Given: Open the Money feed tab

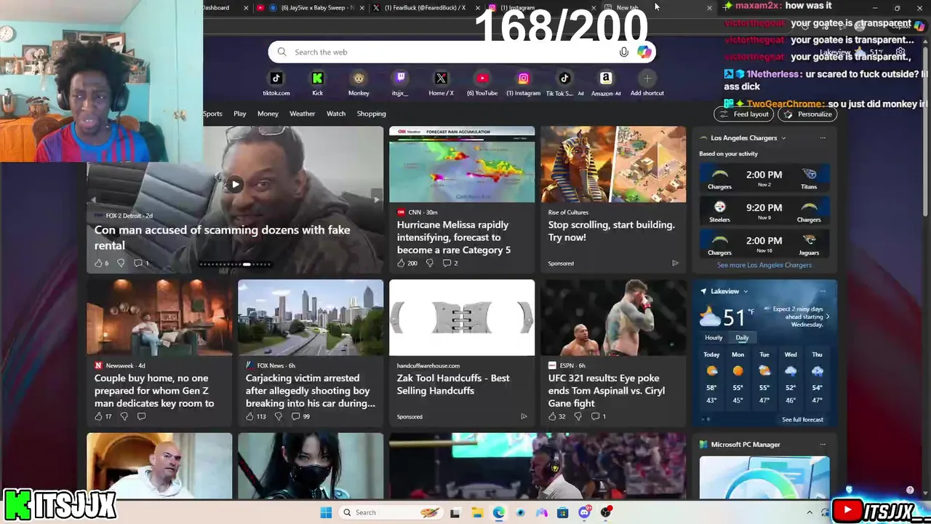Looking at the screenshot, I should tap(268, 114).
